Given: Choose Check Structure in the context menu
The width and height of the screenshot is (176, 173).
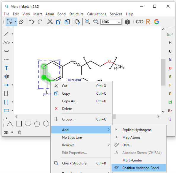Looking at the screenshot, I should tap(81, 163).
